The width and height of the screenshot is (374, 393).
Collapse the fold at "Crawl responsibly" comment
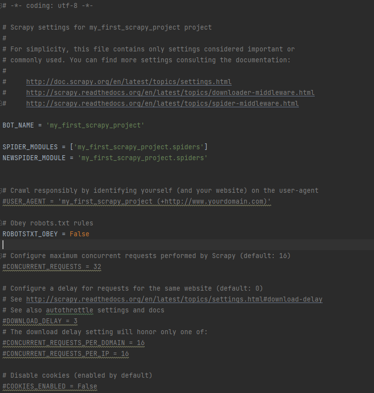(1, 190)
